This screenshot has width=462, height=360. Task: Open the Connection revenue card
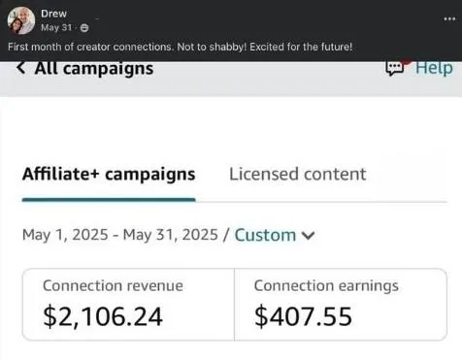(128, 304)
